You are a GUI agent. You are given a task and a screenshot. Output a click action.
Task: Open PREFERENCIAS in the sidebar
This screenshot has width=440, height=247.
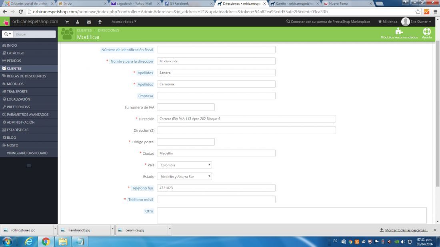pos(29,107)
